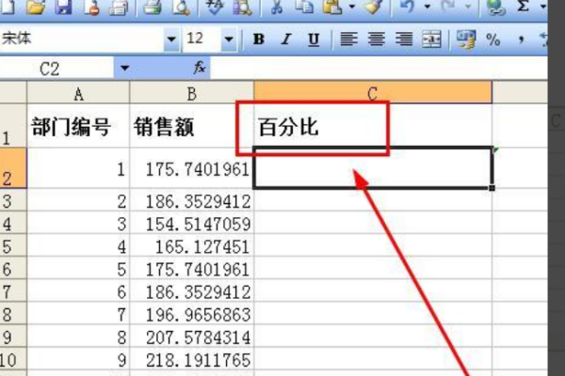Click the fill handle of cell C2
Image resolution: width=565 pixels, height=376 pixels.
tap(492, 188)
